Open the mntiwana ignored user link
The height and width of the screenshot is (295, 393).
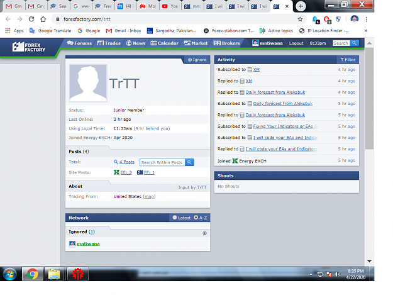point(88,244)
